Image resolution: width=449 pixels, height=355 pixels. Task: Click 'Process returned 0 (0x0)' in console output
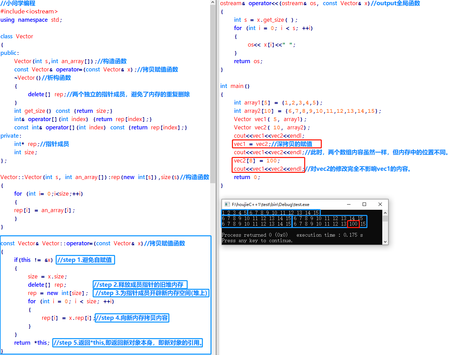tap(255, 235)
